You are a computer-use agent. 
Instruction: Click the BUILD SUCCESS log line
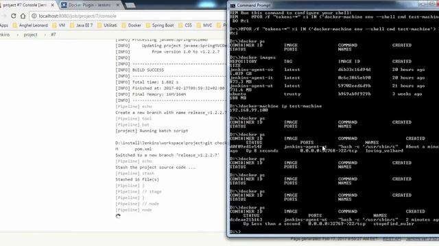point(139,70)
